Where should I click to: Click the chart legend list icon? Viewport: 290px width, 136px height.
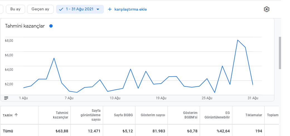point(6,98)
